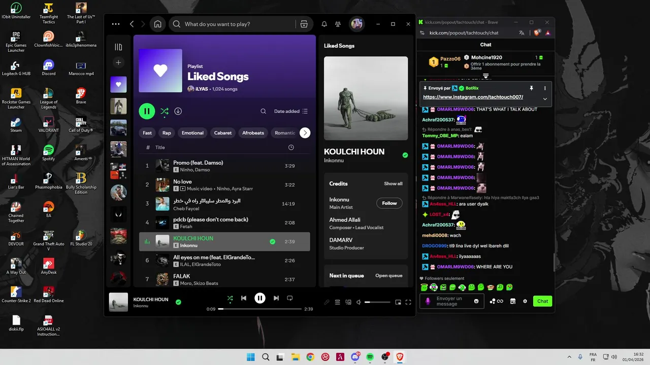Viewport: 650px width, 365px height.
Task: Open the tachtouch007 Instagram link in chat
Action: (473, 97)
